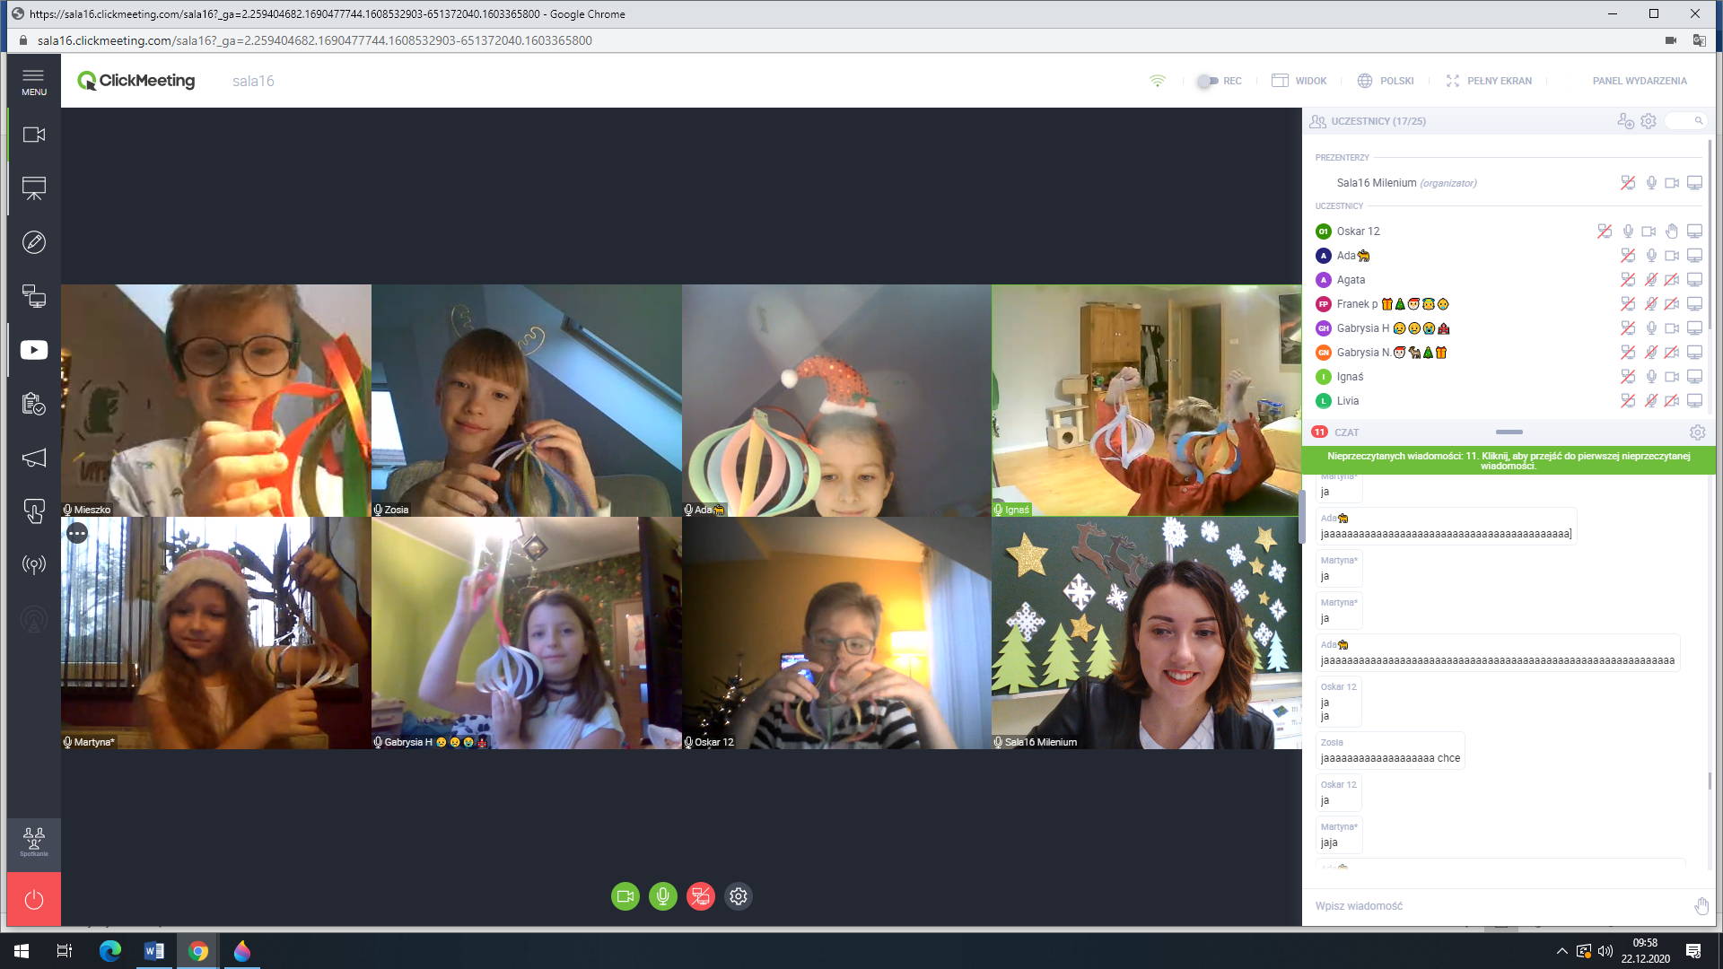Click the YouTube icon in sidebar
The image size is (1723, 969).
tap(34, 350)
